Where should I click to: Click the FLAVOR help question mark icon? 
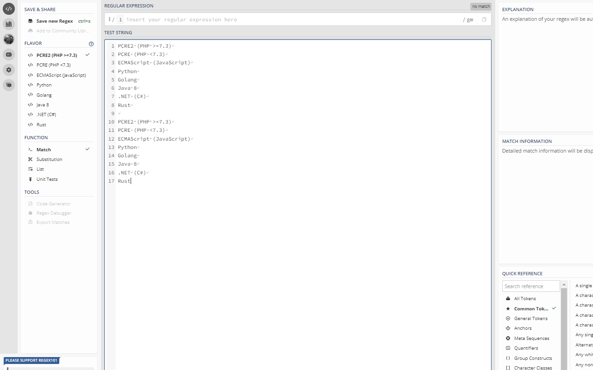tap(91, 43)
